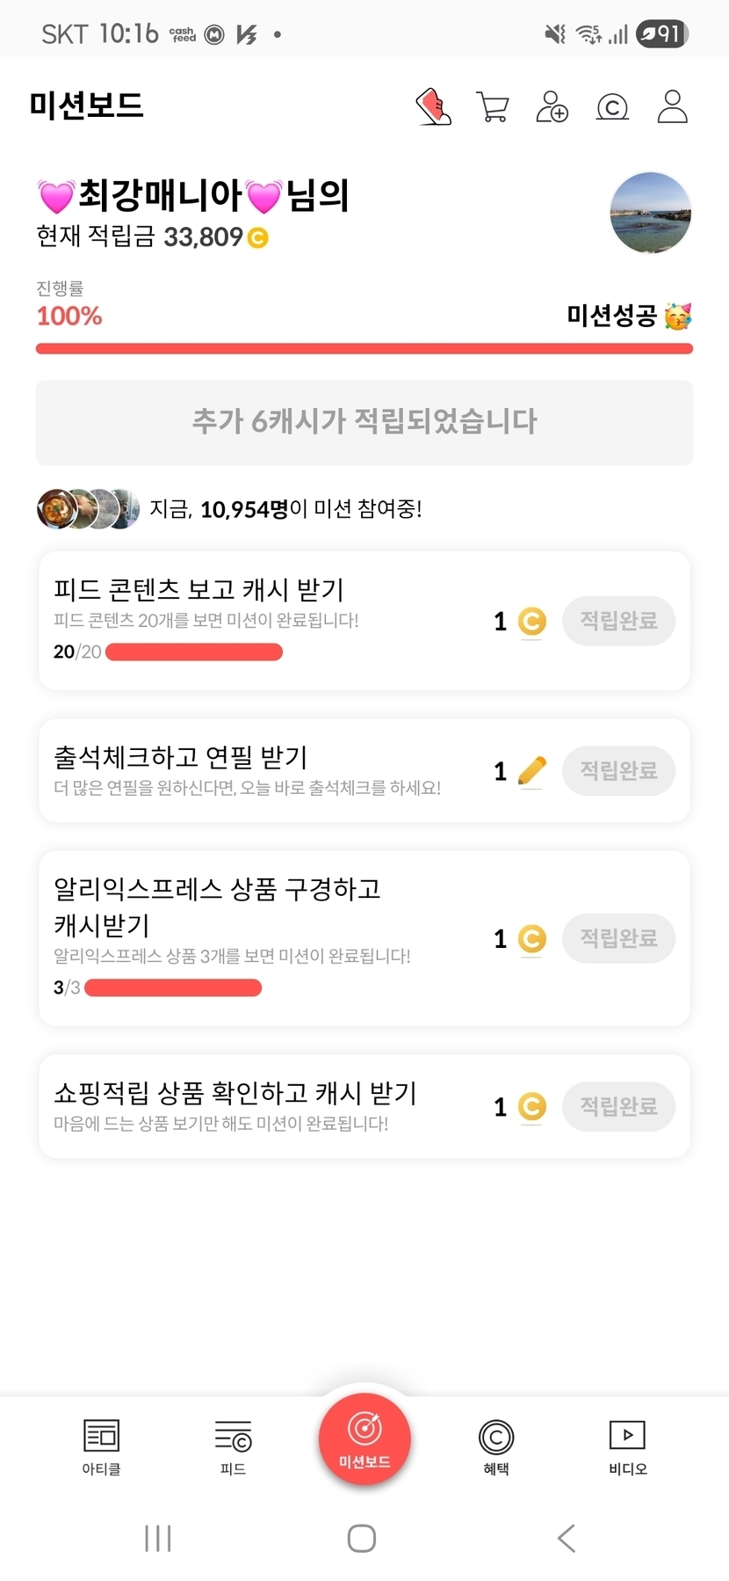Go to the 혜택 tab
The image size is (729, 1581).
tap(496, 1446)
